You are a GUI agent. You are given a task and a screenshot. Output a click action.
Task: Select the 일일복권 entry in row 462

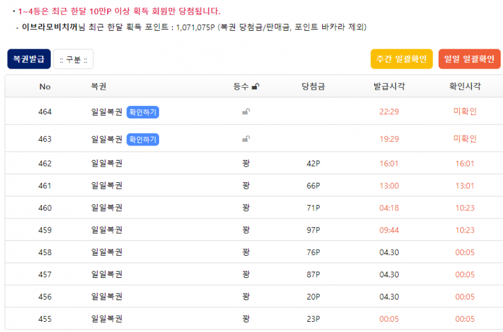click(x=107, y=164)
